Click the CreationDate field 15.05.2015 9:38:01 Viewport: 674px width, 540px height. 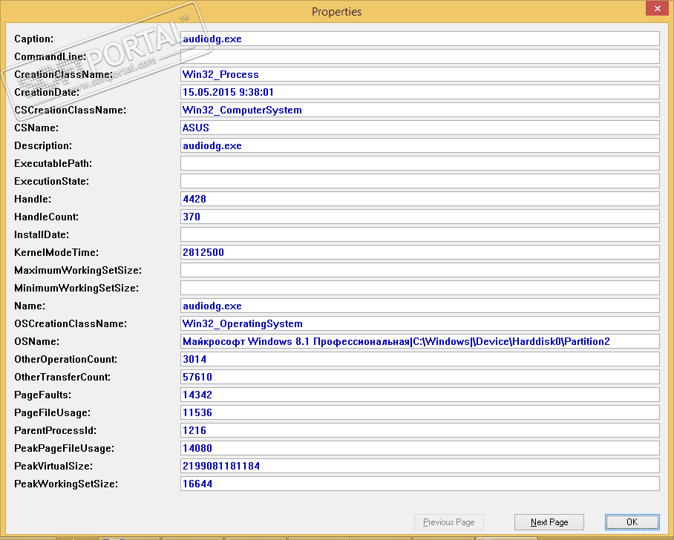tap(420, 92)
